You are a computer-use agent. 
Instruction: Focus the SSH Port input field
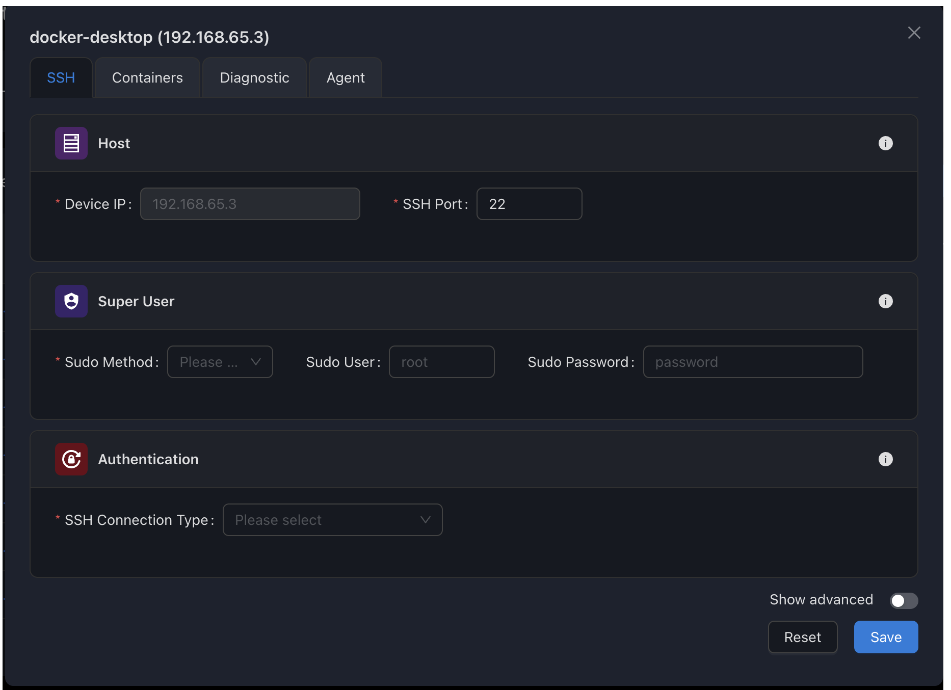(530, 204)
